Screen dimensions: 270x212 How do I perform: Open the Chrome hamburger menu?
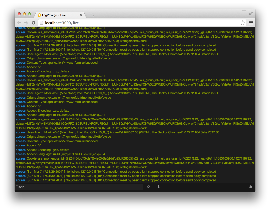click(251, 23)
